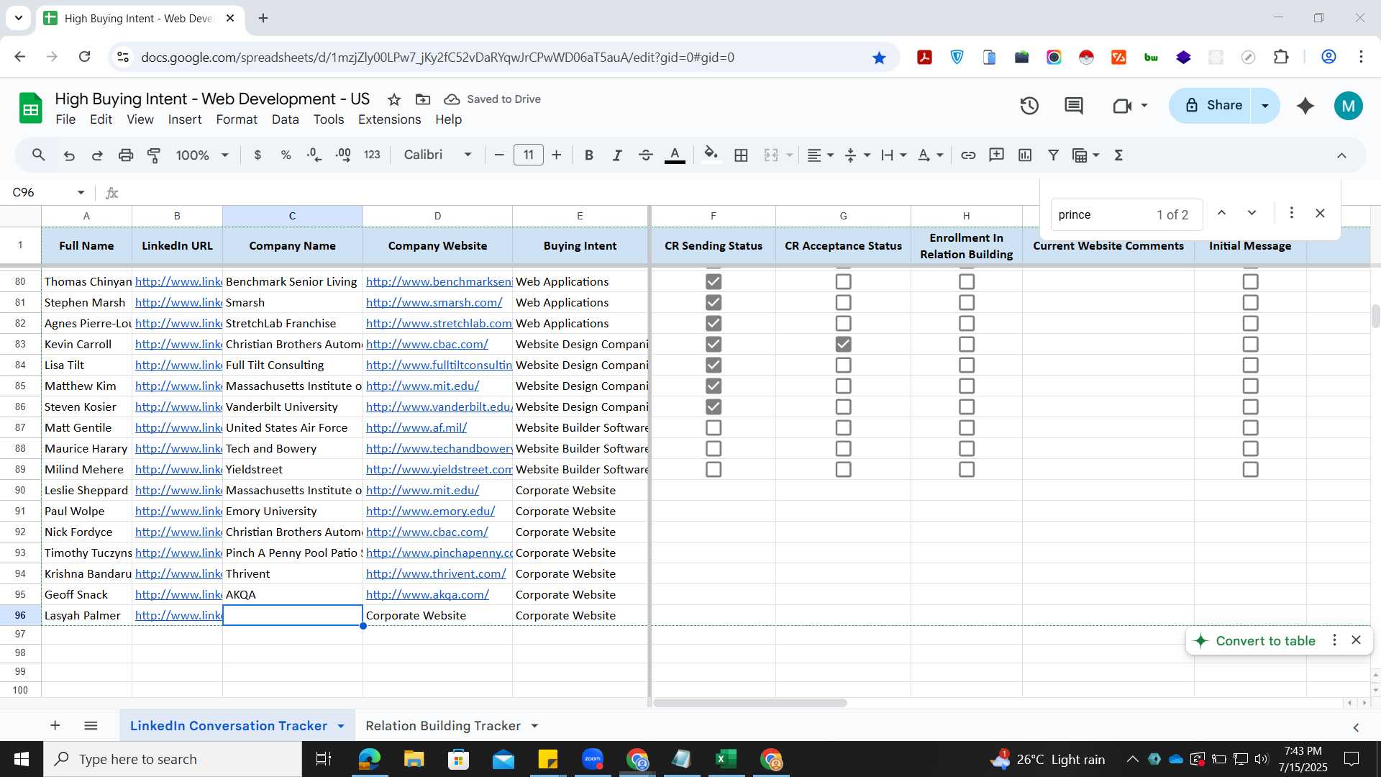Image resolution: width=1381 pixels, height=777 pixels.
Task: Increase decimal places icon
Action: 343,155
